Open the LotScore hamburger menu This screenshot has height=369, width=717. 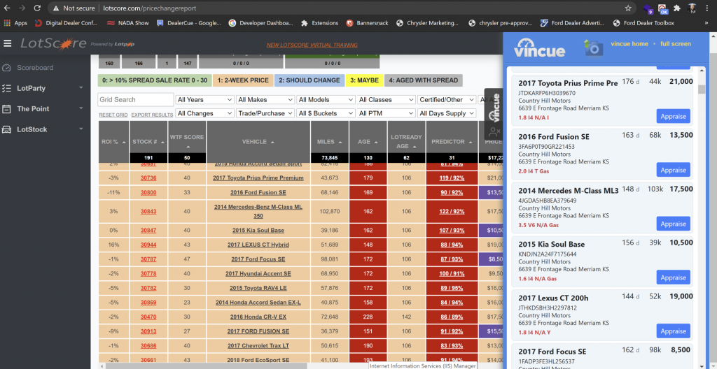tap(7, 43)
